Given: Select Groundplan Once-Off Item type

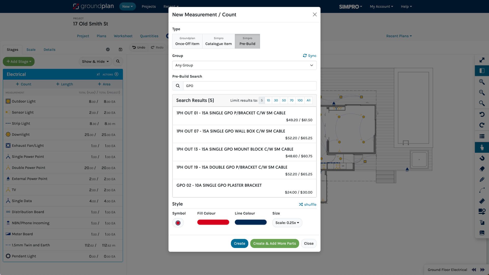Looking at the screenshot, I should point(187,41).
